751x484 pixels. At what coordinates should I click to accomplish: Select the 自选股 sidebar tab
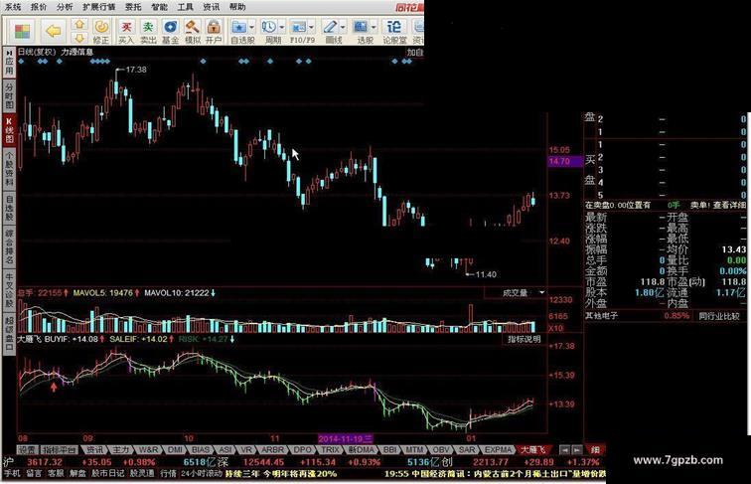[x=9, y=208]
